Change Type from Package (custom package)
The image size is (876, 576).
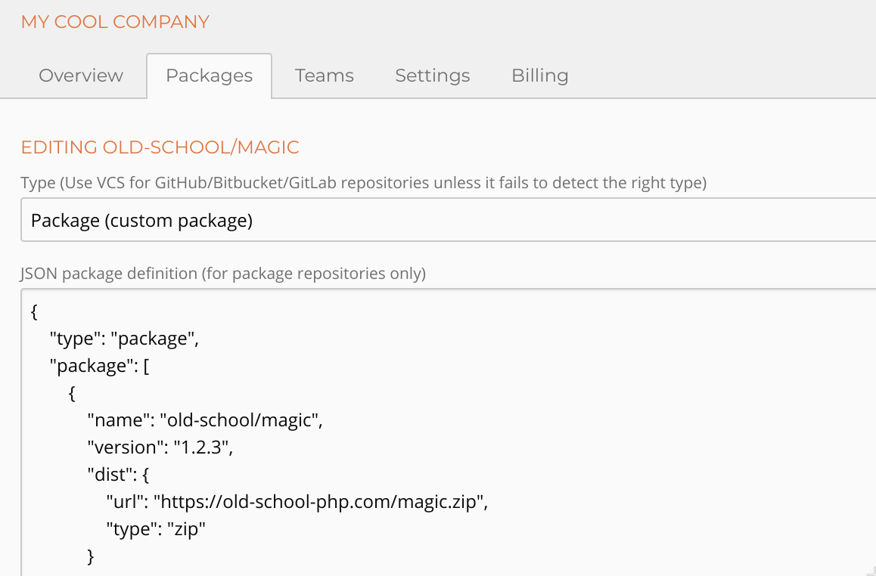437,220
